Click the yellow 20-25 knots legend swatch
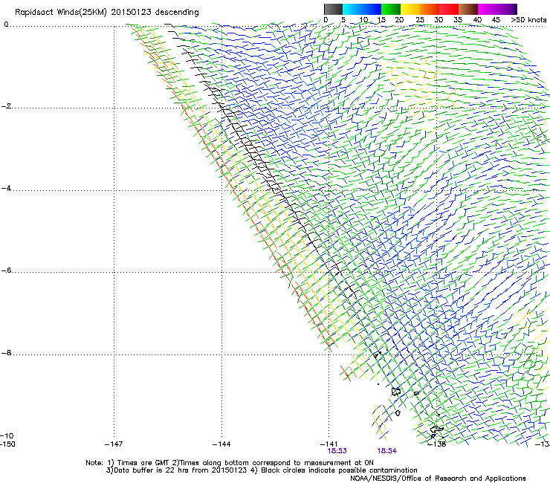Screen dimensions: 550x483 [410, 9]
